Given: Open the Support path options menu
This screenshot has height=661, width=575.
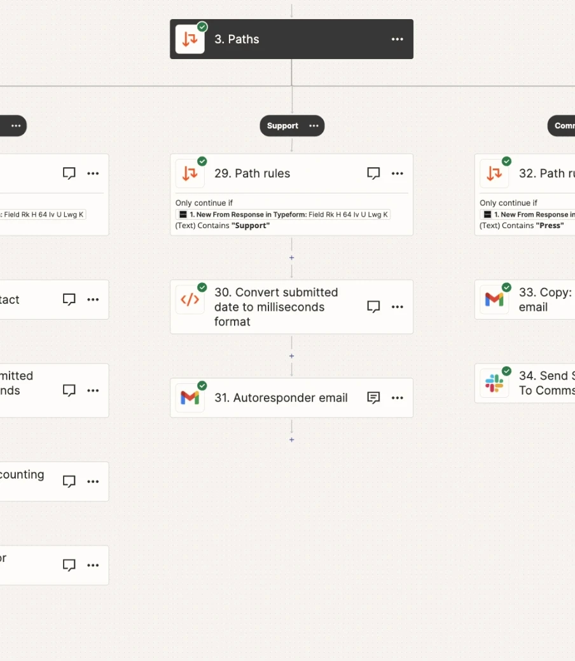Looking at the screenshot, I should 314,126.
